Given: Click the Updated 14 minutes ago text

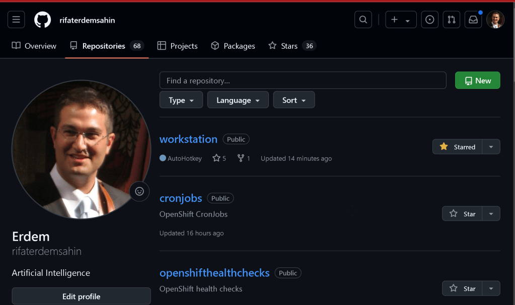Looking at the screenshot, I should point(296,158).
